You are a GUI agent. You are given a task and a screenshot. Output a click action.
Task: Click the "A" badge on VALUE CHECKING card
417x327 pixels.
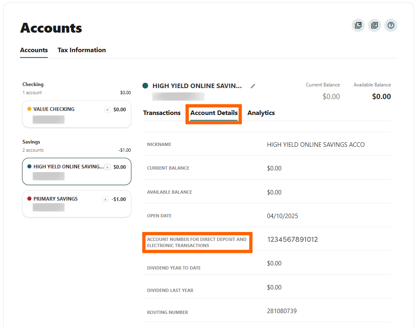107,109
